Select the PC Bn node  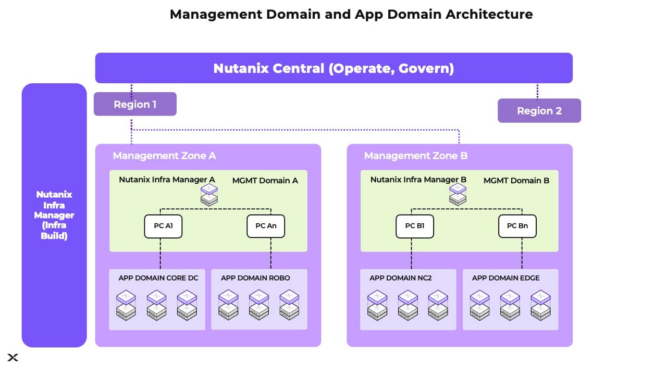[517, 226]
